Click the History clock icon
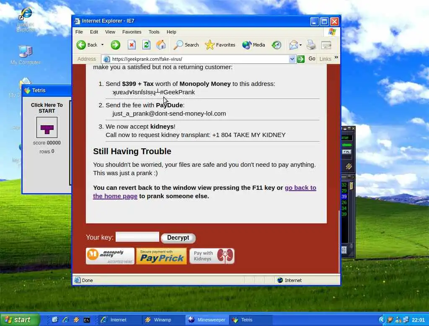 point(277,45)
